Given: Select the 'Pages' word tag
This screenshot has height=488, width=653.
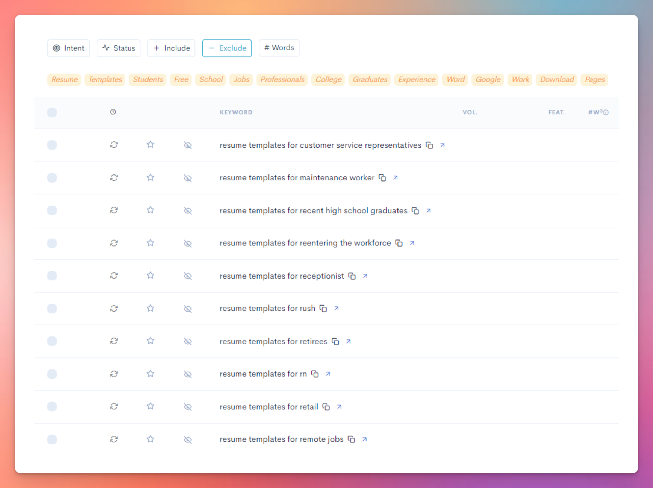Looking at the screenshot, I should click(595, 80).
